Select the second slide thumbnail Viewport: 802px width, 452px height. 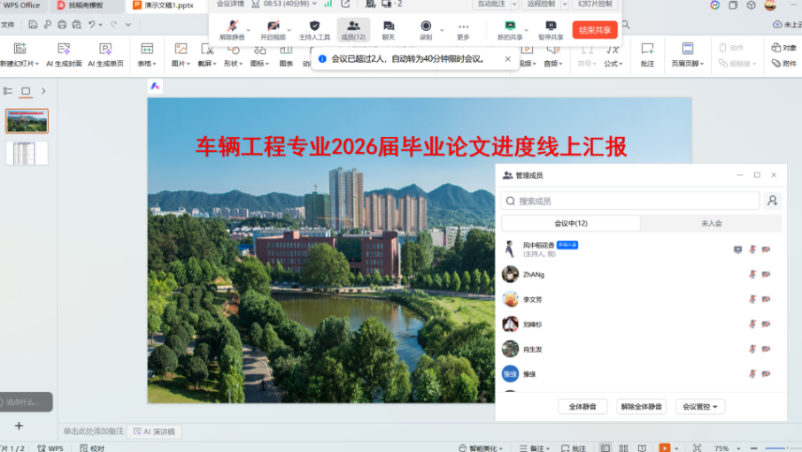(x=27, y=154)
